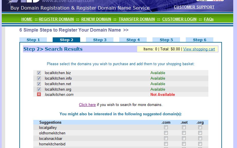Click the red X icon beside localkitchen.com
237x148 pixels.
39,94
